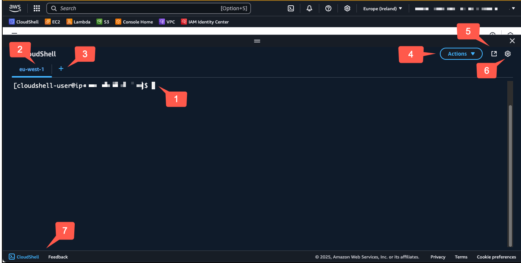Open the notifications bell
The height and width of the screenshot is (263, 521).
point(309,8)
